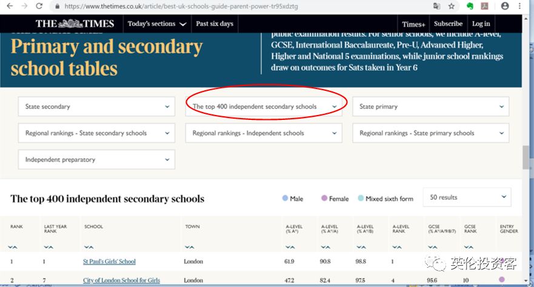Viewport: 534px width, 287px height.
Task: Open City of London School for Girls link
Action: (121, 280)
